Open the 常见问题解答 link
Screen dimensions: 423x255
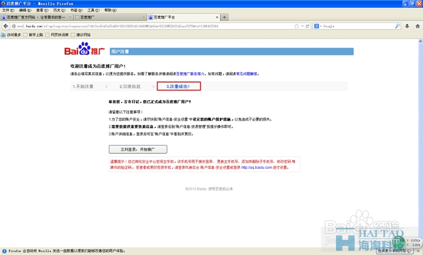tap(247, 74)
